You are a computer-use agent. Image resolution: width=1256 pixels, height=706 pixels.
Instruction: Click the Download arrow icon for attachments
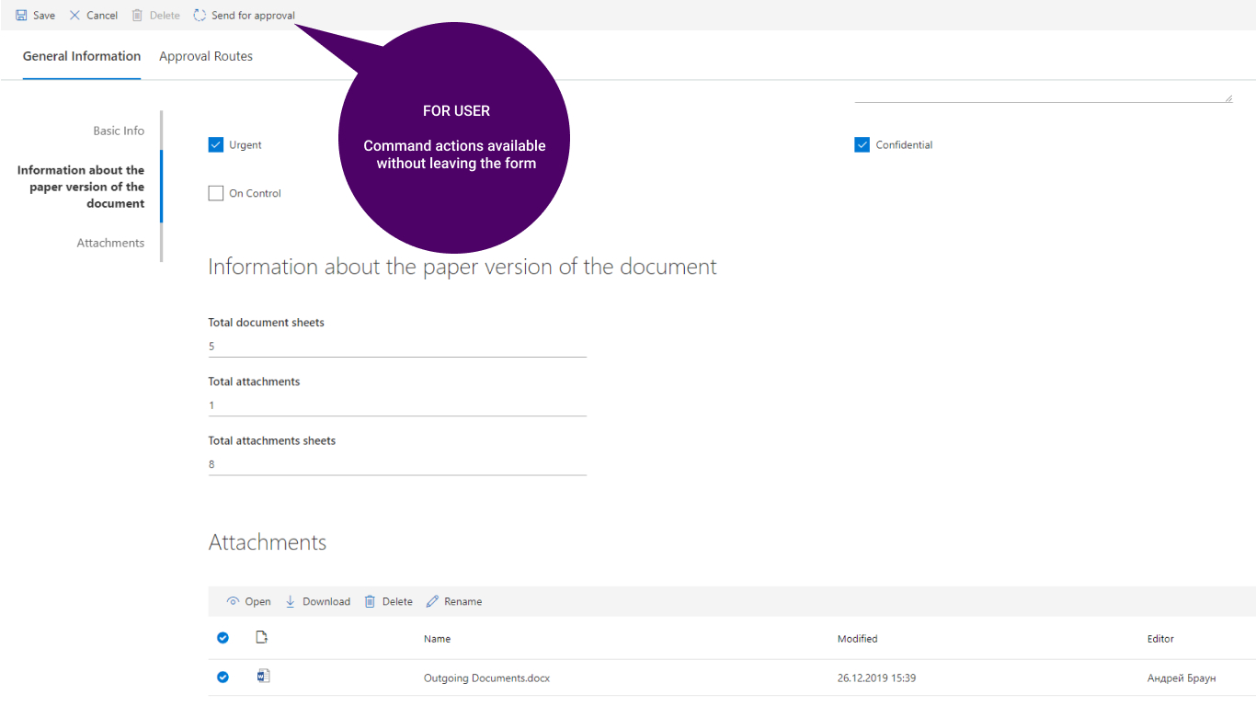[291, 601]
